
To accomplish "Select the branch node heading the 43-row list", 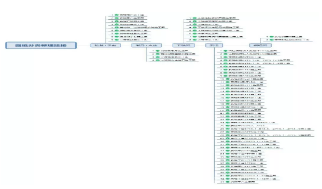I will coord(214,45).
